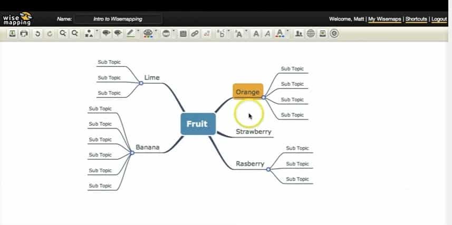The width and height of the screenshot is (452, 225).
Task: Click the Undo arrow icon
Action: click(x=37, y=34)
